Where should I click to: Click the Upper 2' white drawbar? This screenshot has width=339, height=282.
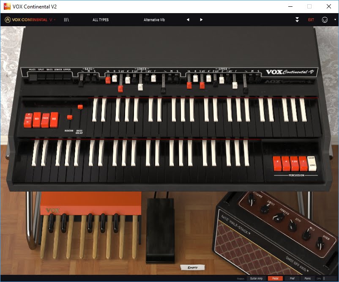(221, 80)
